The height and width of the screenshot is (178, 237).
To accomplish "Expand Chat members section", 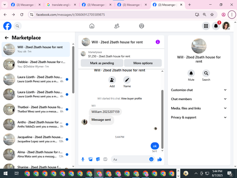I will click(x=199, y=99).
